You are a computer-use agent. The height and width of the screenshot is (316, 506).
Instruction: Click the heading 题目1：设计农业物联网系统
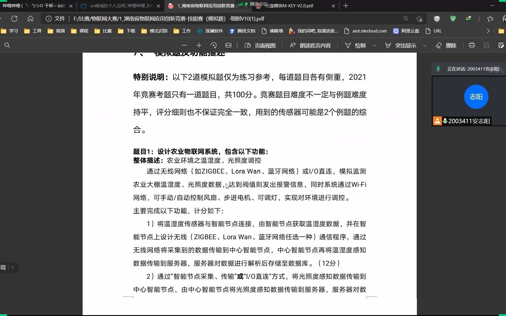coord(201,152)
